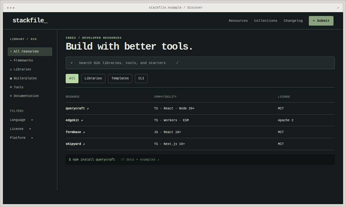The width and height of the screenshot is (346, 207).
Task: Click the Tools sidebar icon
Action: pos(11,87)
